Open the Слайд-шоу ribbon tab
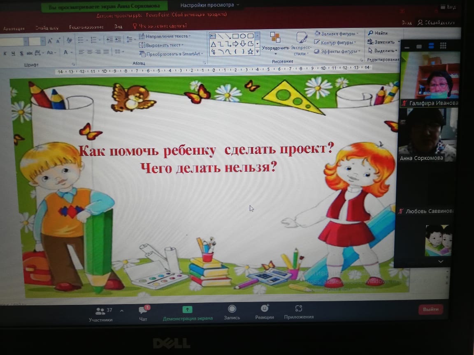 click(46, 28)
